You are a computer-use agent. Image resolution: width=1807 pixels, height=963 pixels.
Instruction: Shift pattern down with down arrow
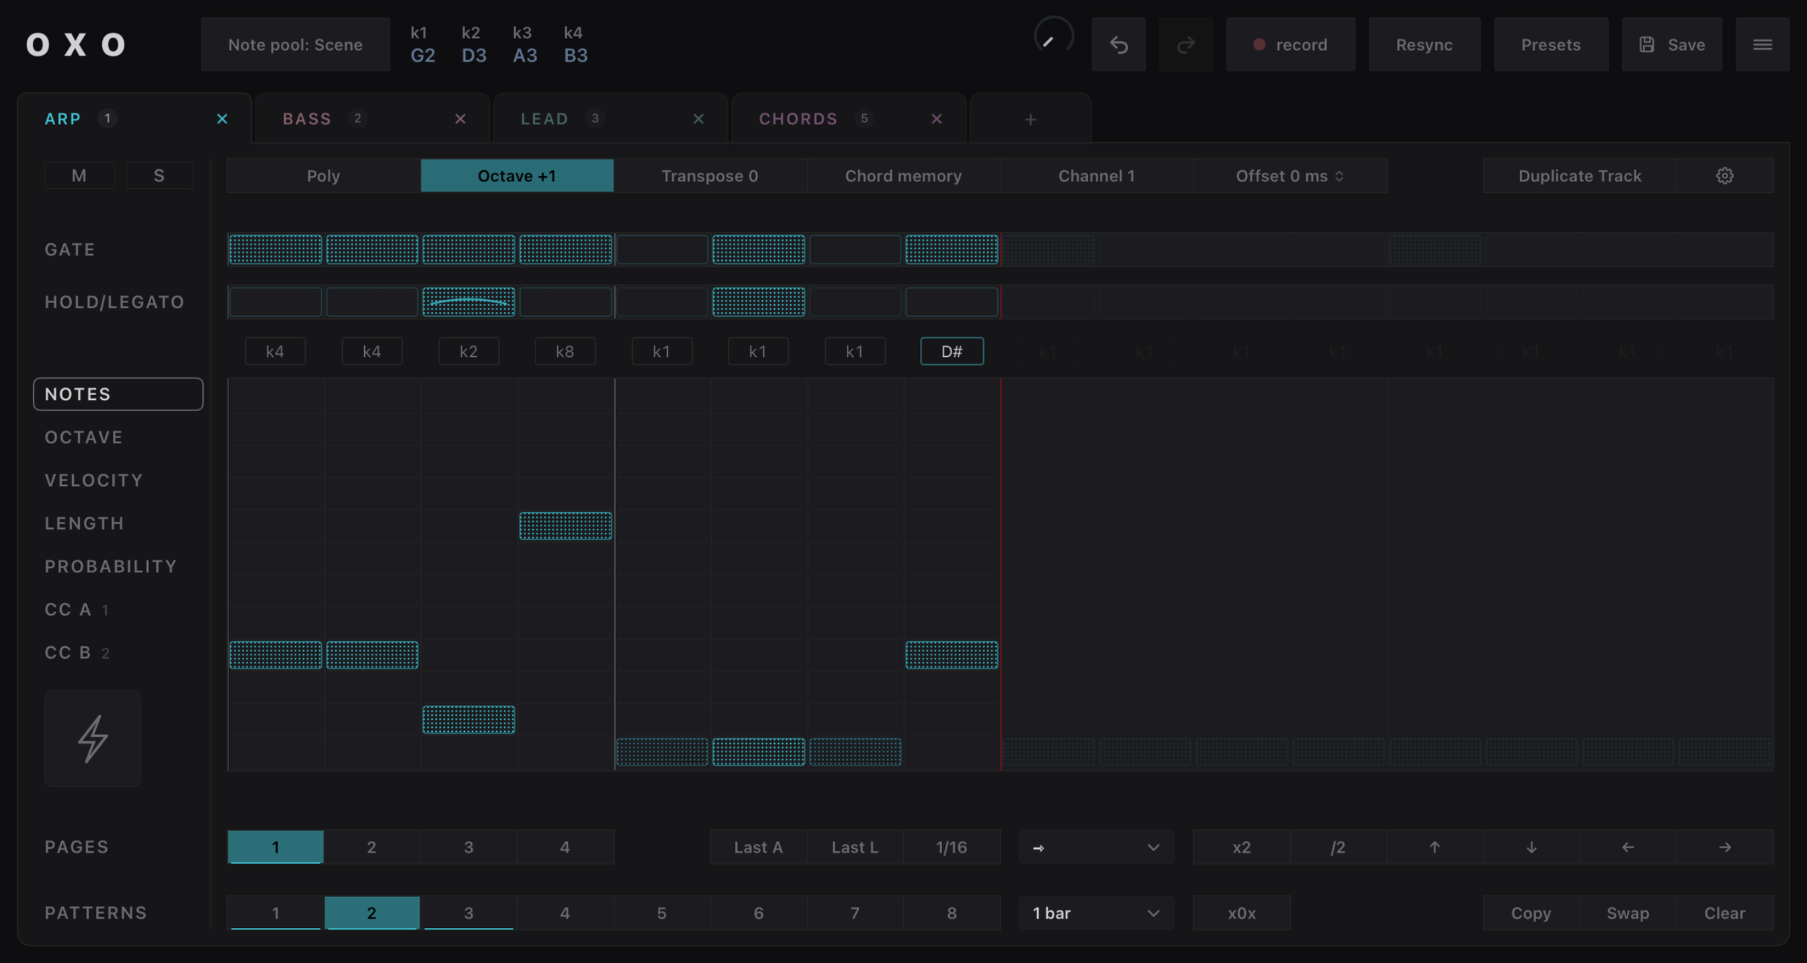1531,847
